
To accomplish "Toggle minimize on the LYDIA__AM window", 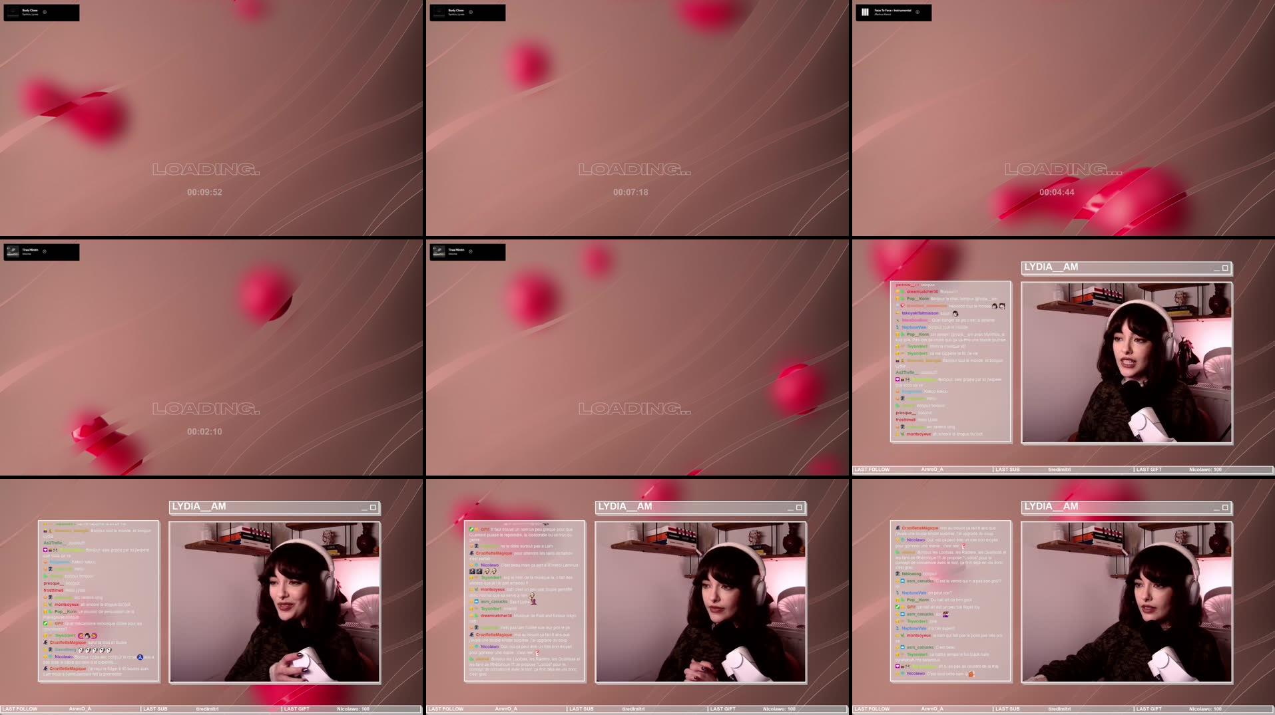I will pos(1217,270).
